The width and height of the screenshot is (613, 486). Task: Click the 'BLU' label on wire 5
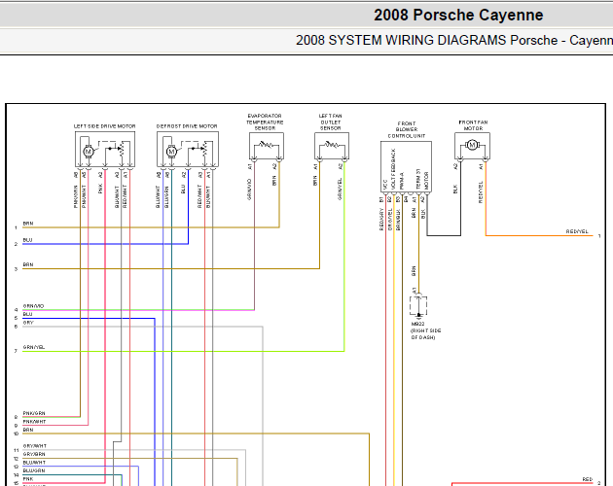[27, 314]
